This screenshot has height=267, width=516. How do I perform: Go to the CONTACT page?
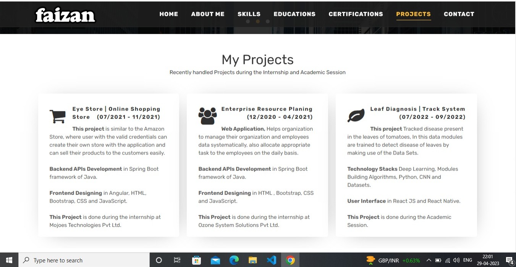(x=459, y=14)
